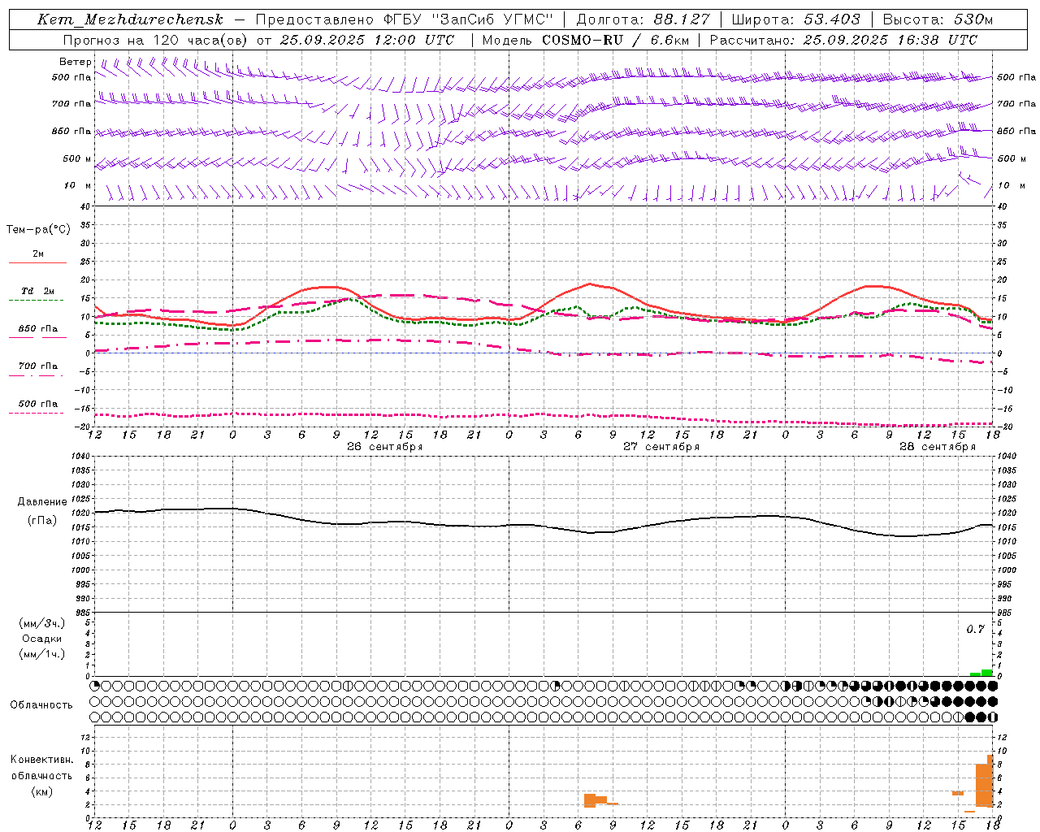
Task: Click the "Осадки" precipitation panel label
Action: coord(42,639)
